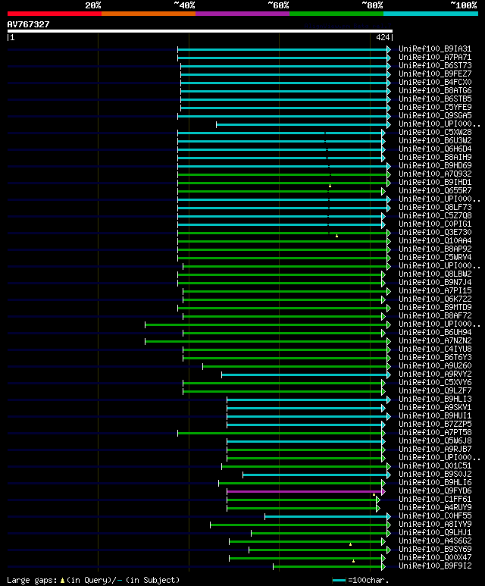Select the UniRef100_C0HF55 label
Viewport: 485px width, 586px height.
pos(435,516)
